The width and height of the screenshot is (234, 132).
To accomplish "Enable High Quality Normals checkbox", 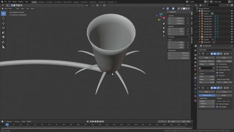I will coord(217,70).
